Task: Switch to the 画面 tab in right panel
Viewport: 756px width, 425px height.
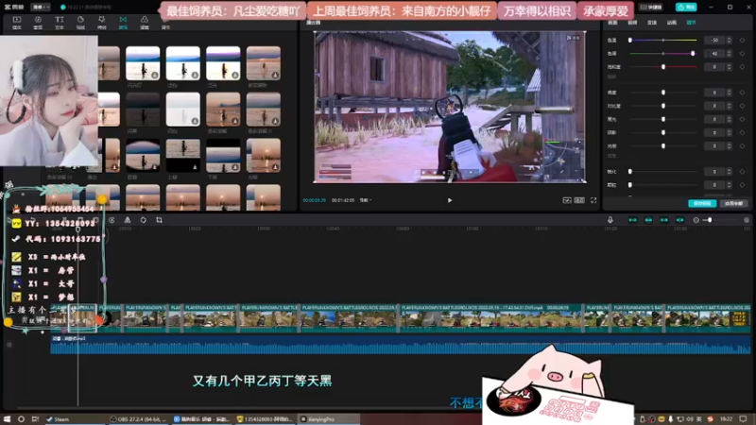Action: 612,23
